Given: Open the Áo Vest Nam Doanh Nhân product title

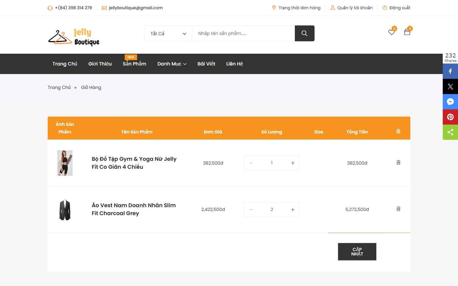Looking at the screenshot, I should pyautogui.click(x=134, y=209).
